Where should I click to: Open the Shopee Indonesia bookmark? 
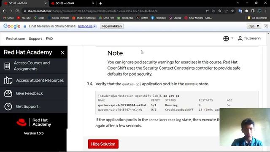[84, 18]
